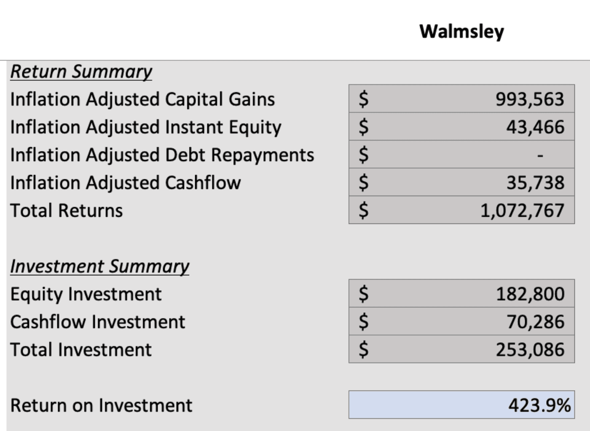Click the empty dash debt repayments cell

coord(461,155)
